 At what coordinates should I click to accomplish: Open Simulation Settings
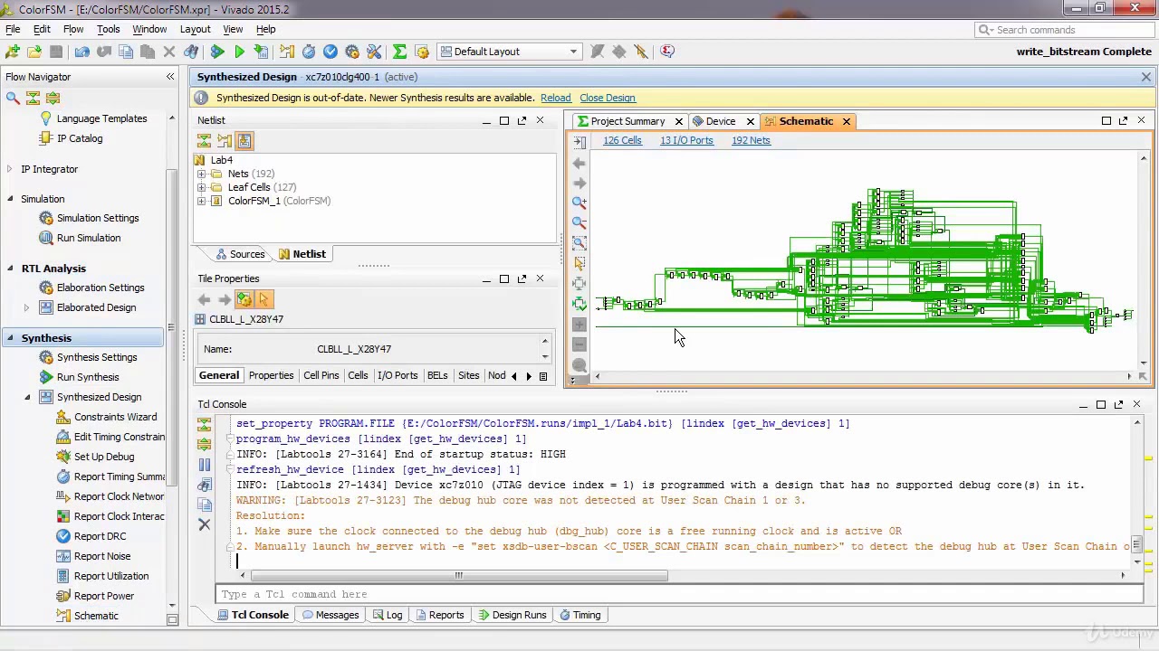pos(98,218)
